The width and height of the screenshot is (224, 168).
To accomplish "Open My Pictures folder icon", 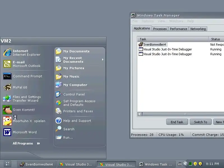I will [59, 68].
